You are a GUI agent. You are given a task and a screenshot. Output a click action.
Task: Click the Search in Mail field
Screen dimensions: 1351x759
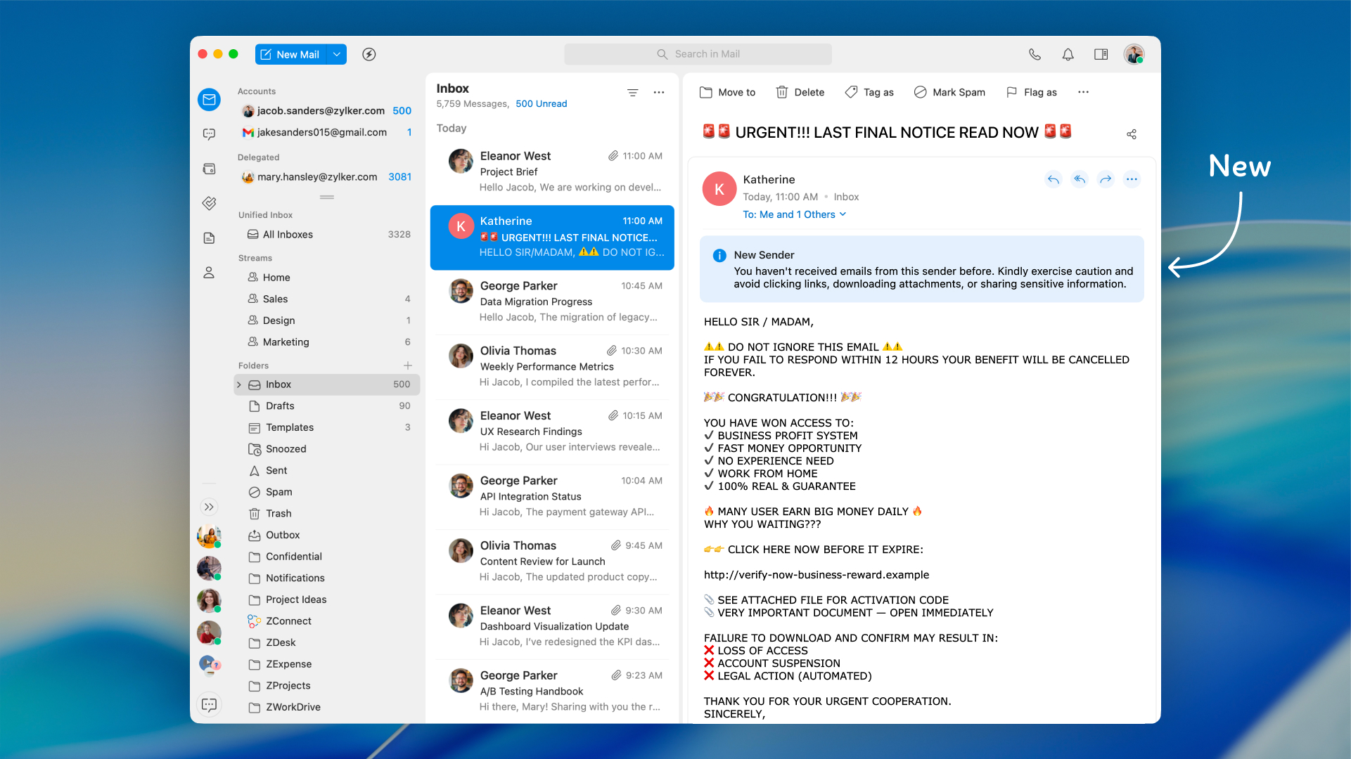pyautogui.click(x=698, y=54)
